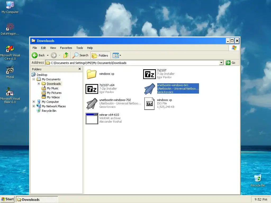Click the 'unetbootin-windows-702' file name
This screenshot has width=271, height=203.
pos(115,100)
